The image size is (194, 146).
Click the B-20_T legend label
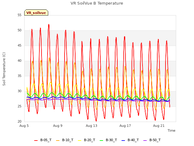[89, 140]
